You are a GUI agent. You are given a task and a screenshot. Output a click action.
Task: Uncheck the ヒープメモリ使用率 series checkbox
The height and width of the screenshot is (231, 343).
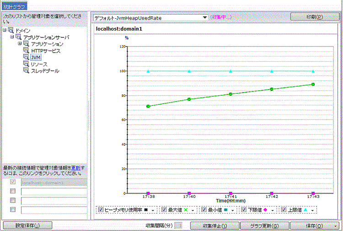[x=101, y=210]
